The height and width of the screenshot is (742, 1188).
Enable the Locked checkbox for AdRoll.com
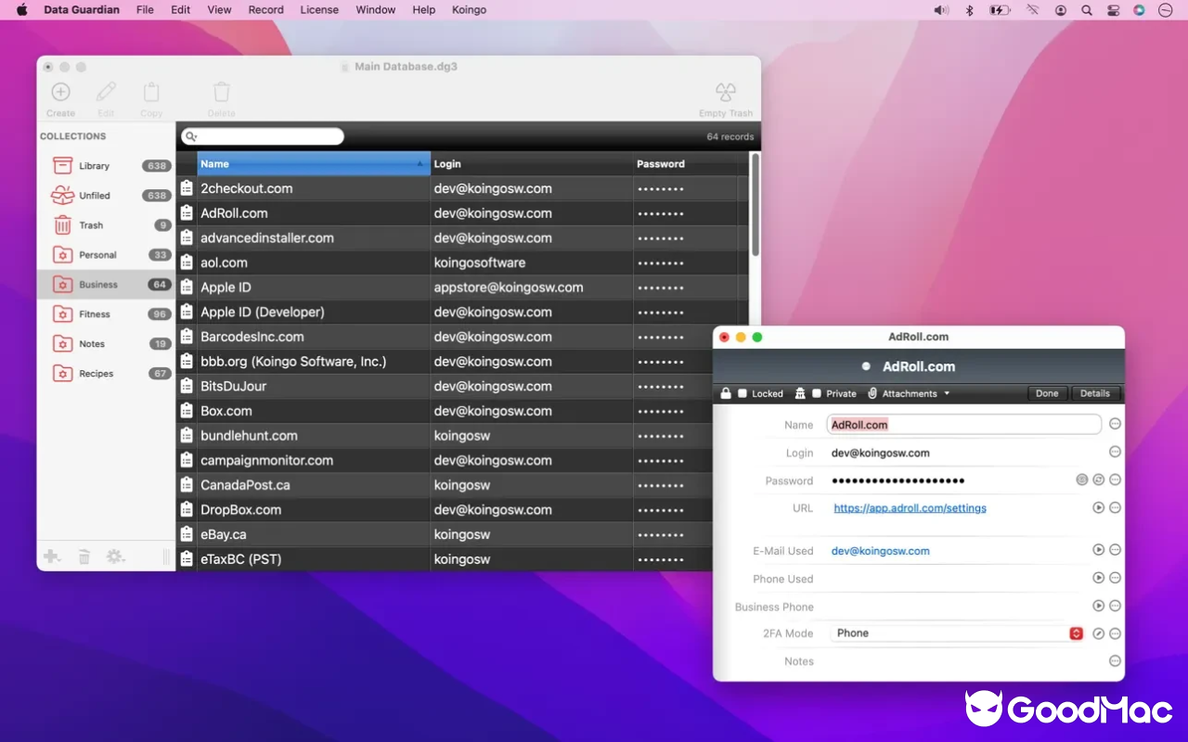(x=742, y=393)
